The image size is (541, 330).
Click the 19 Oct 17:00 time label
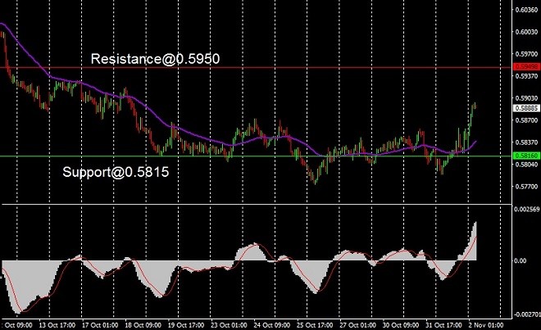click(x=186, y=325)
